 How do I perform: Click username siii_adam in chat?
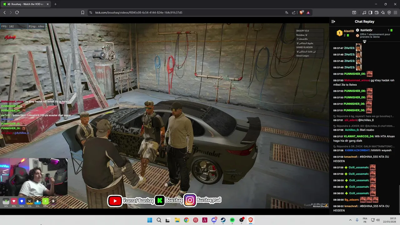click(x=351, y=120)
